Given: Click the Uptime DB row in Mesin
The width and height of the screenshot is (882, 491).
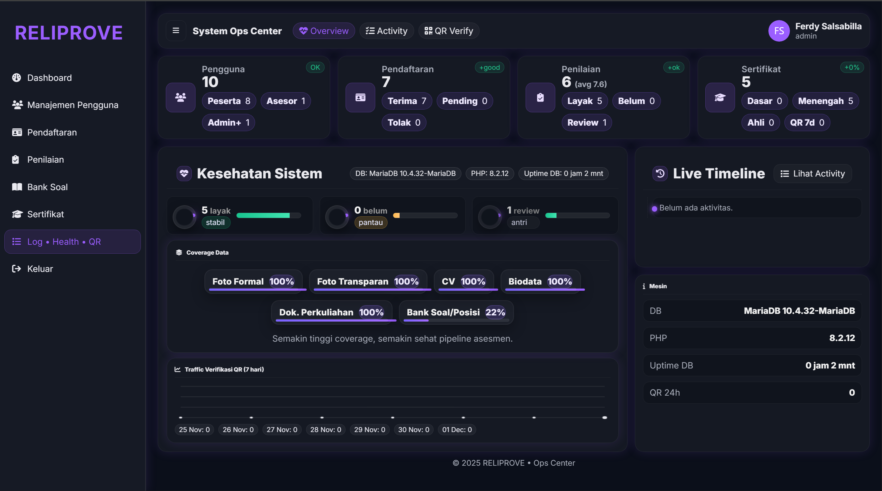Looking at the screenshot, I should click(752, 365).
